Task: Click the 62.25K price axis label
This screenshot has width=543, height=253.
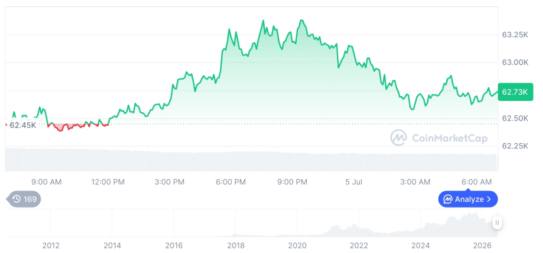Action: tap(515, 147)
